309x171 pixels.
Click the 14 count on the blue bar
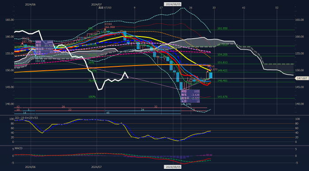(x=24, y=113)
